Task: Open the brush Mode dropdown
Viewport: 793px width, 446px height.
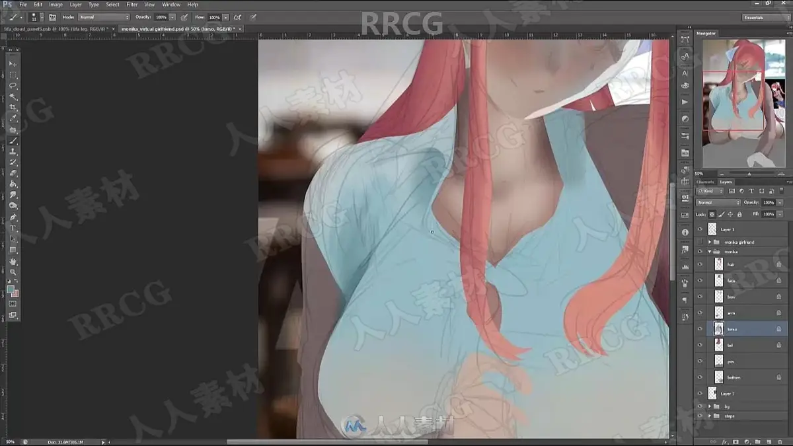Action: (104, 17)
